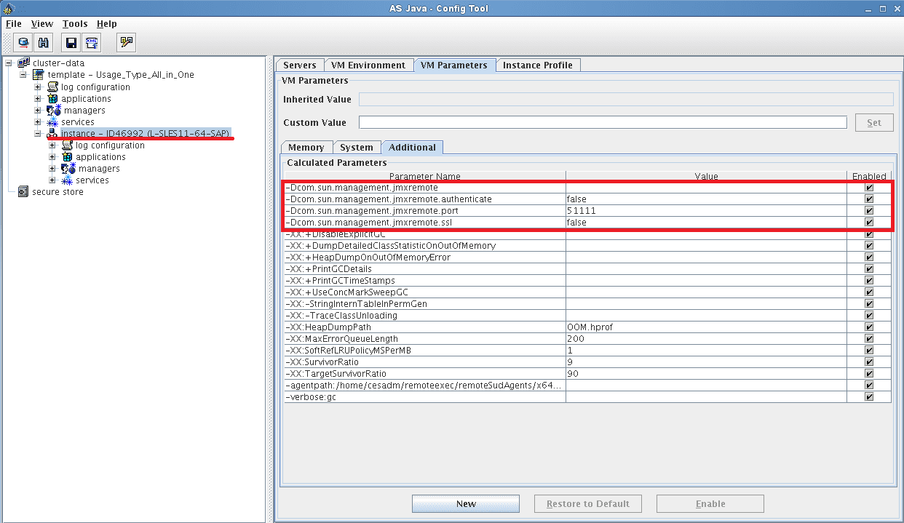
Task: Toggle Enabled for -XX:MaxErrorQueueLength
Action: point(869,339)
